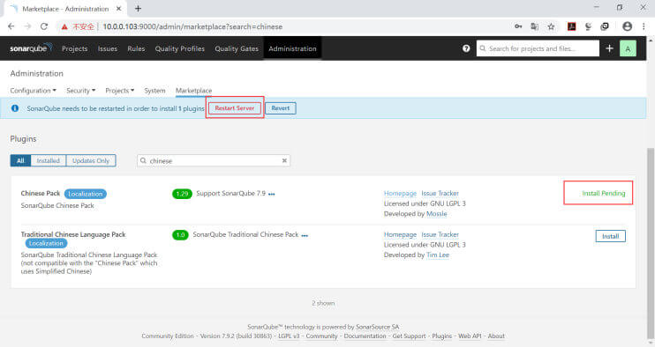Open the Rules navbar item
The image size is (655, 347).
136,48
